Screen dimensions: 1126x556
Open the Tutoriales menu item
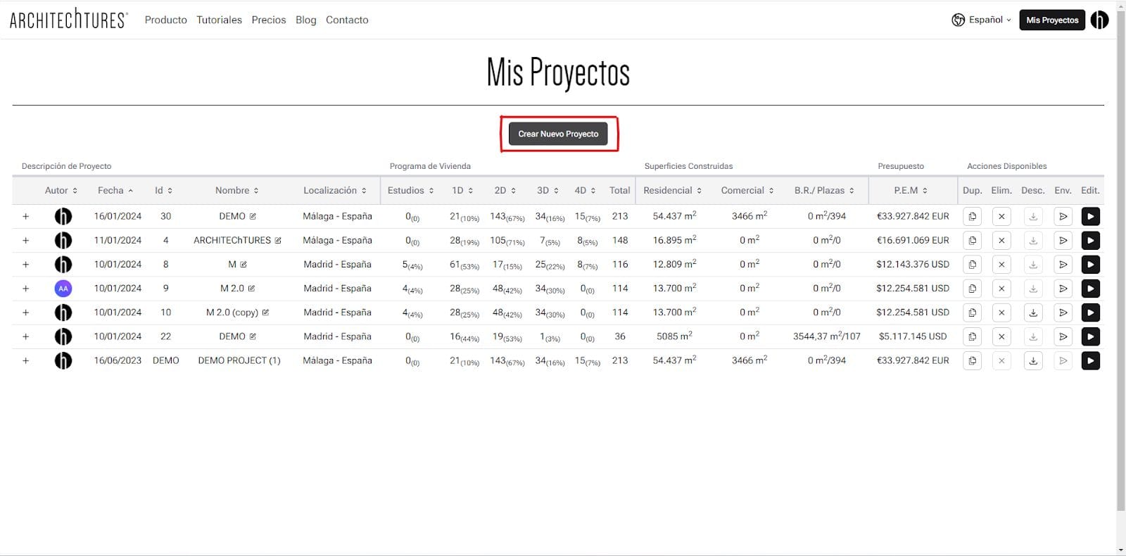click(x=219, y=20)
